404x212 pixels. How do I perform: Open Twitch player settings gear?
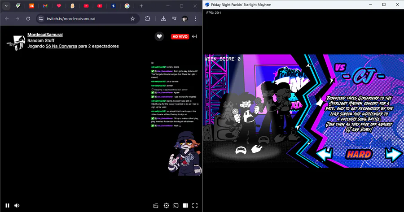[167, 205]
